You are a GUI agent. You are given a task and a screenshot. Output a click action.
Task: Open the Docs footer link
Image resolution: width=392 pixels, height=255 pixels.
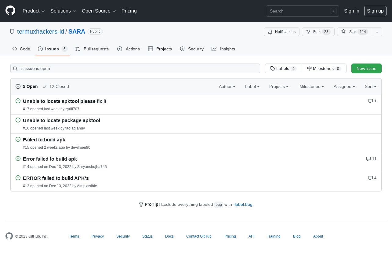pos(169,236)
